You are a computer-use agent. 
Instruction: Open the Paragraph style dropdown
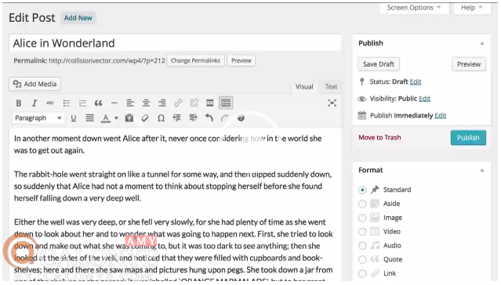tap(38, 118)
